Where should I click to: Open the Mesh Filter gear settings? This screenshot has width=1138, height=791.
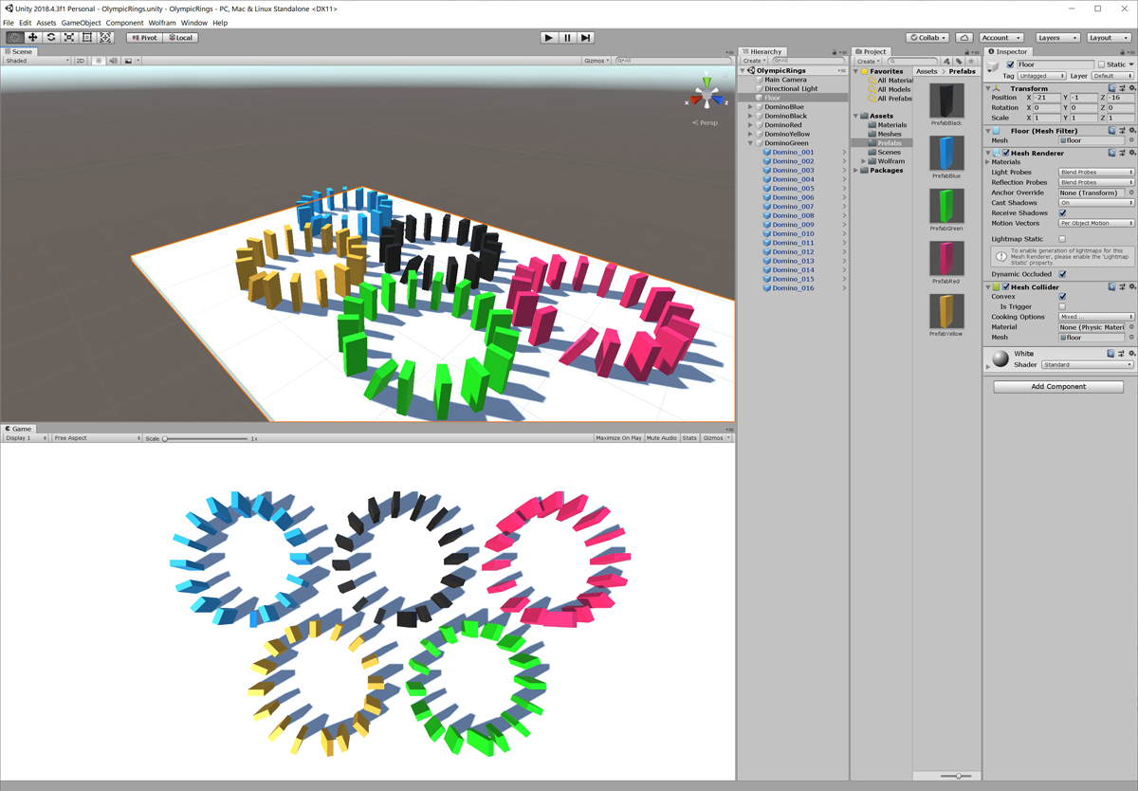[1130, 131]
